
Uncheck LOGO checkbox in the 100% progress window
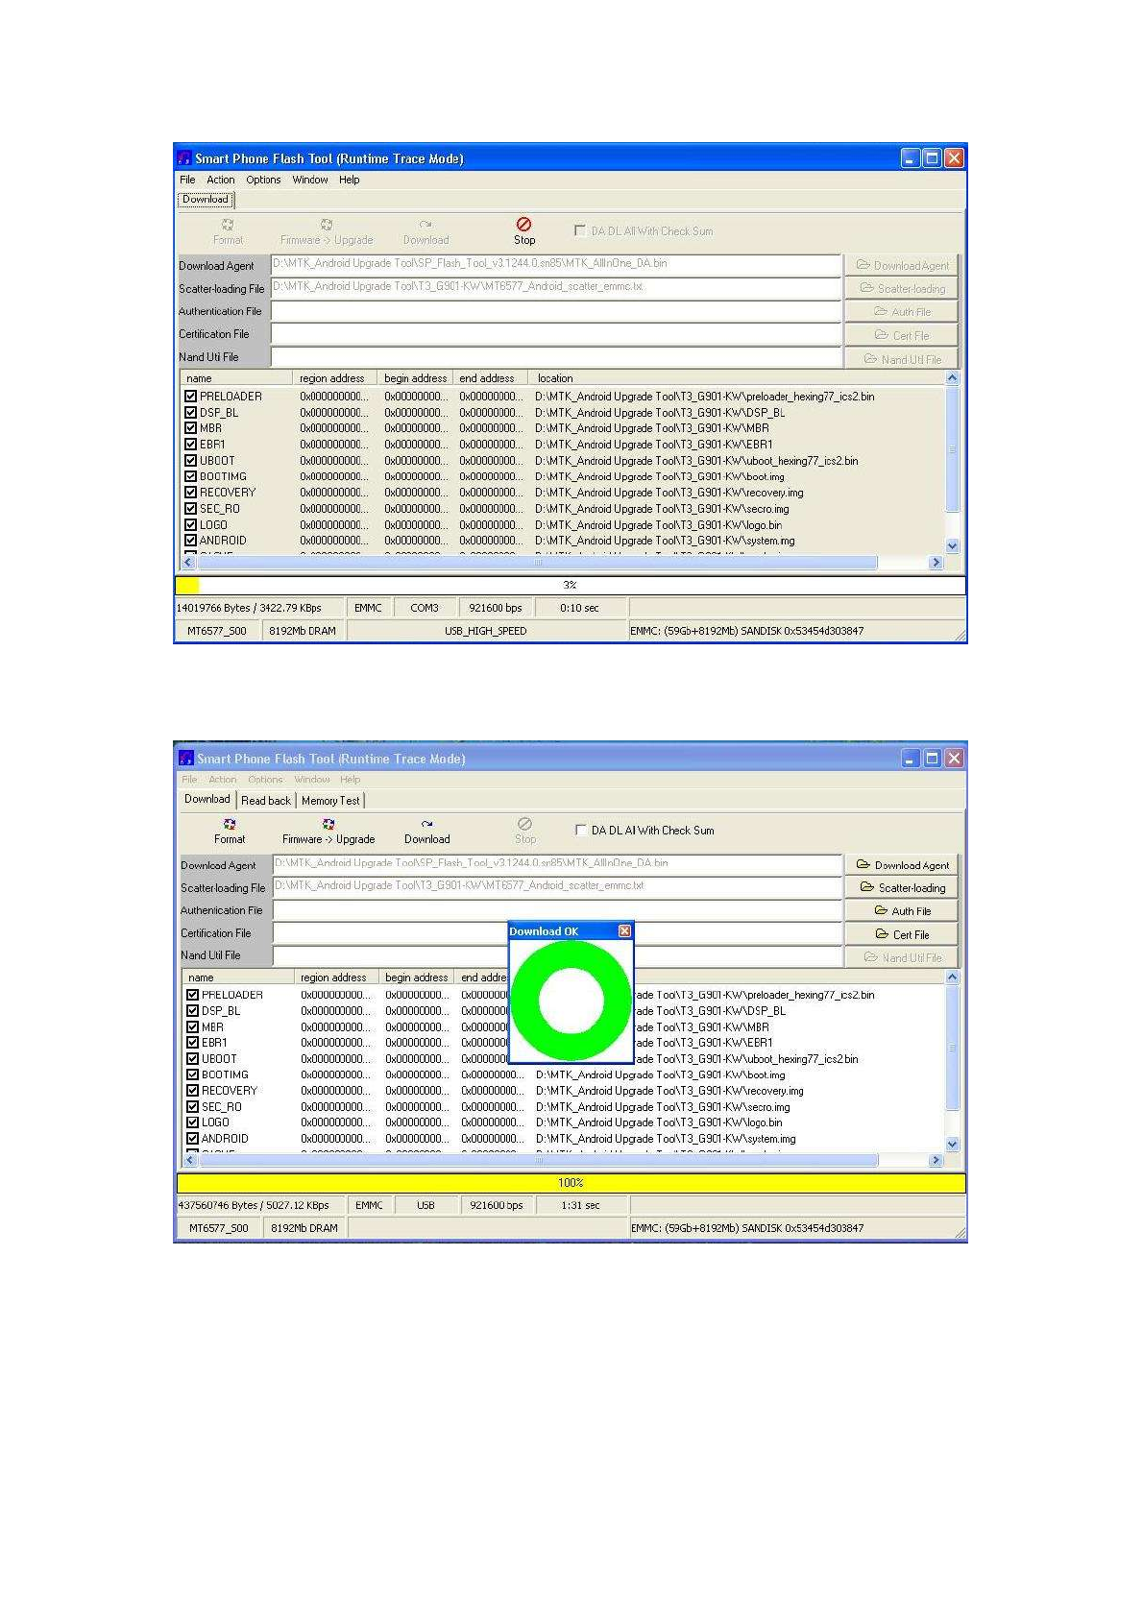pyautogui.click(x=192, y=1122)
